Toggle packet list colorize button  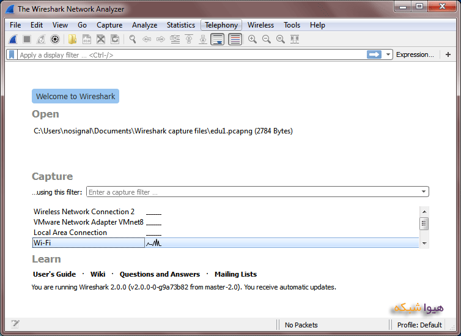[235, 39]
